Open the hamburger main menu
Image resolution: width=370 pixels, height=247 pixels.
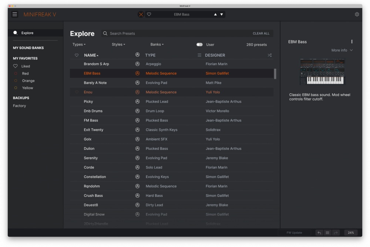pyautogui.click(x=15, y=14)
